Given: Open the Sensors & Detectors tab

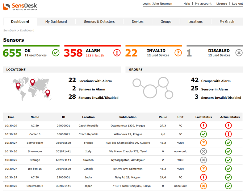Looking at the screenshot, I should point(99,22).
